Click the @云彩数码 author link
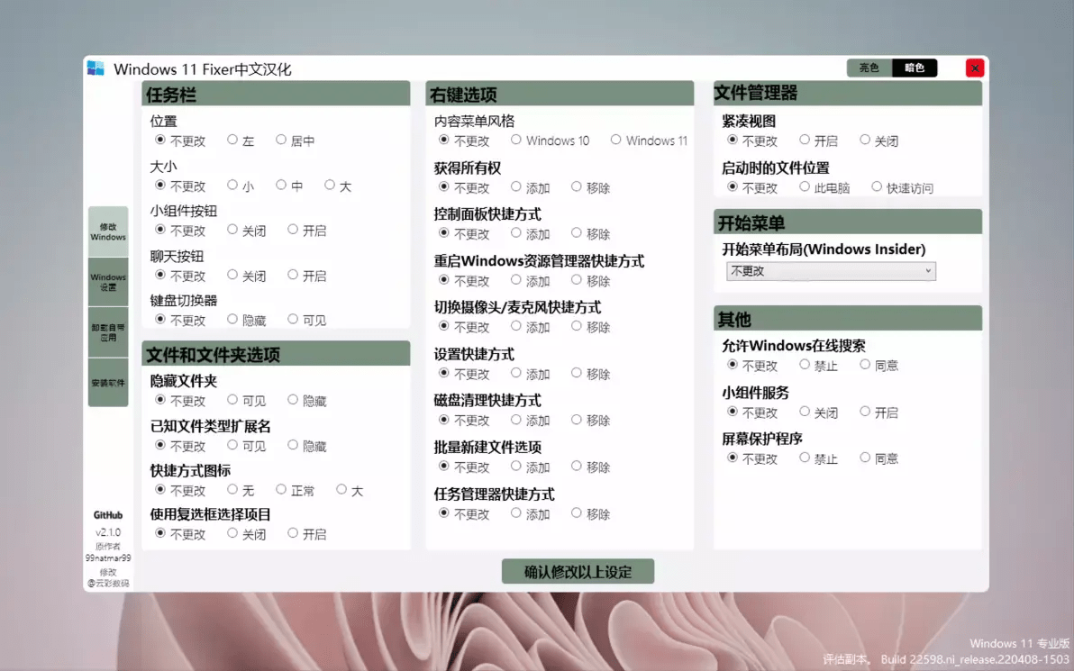The width and height of the screenshot is (1074, 671). 108,583
